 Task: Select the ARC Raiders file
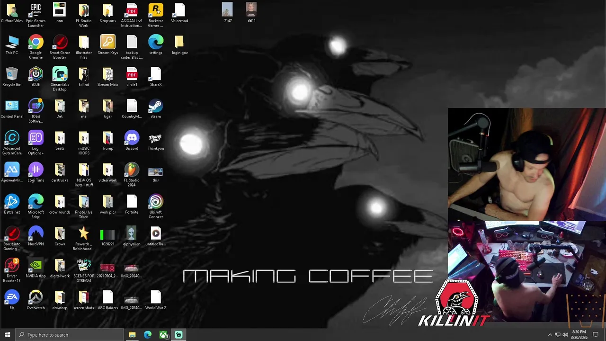pos(107,300)
